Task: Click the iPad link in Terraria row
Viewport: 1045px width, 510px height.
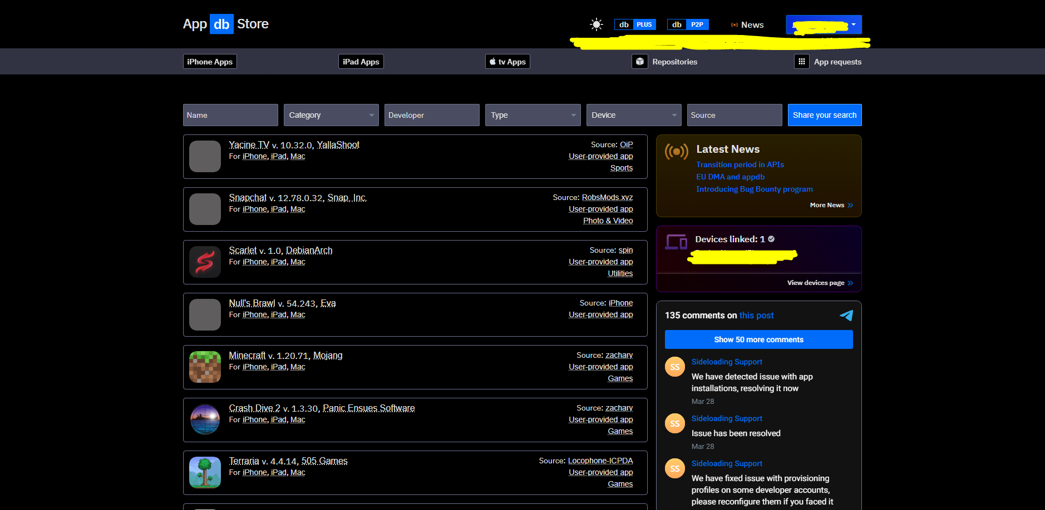Action: tap(278, 472)
